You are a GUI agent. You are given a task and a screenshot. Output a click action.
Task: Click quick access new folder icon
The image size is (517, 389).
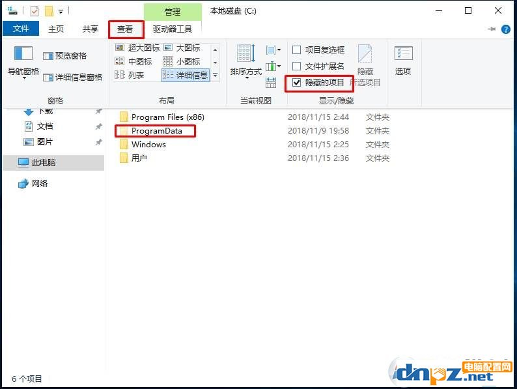tap(49, 11)
